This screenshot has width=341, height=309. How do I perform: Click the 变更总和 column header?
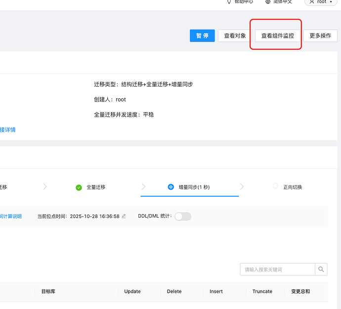[300, 292]
